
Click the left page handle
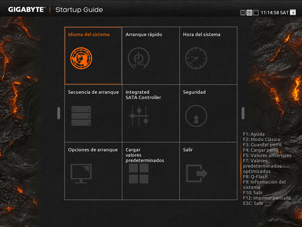59,113
